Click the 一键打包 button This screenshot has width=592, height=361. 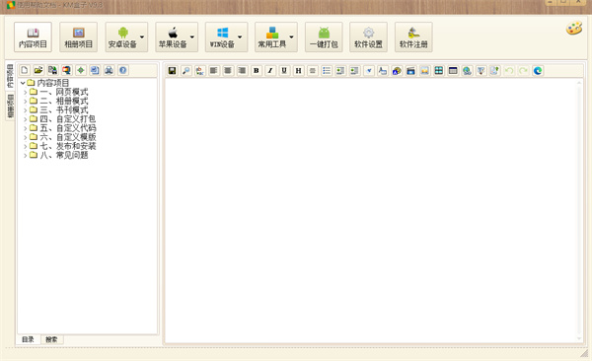click(x=324, y=37)
